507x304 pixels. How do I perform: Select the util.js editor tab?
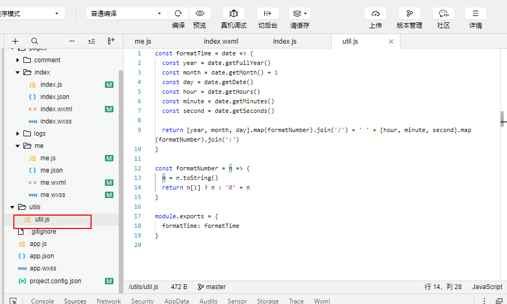[350, 42]
